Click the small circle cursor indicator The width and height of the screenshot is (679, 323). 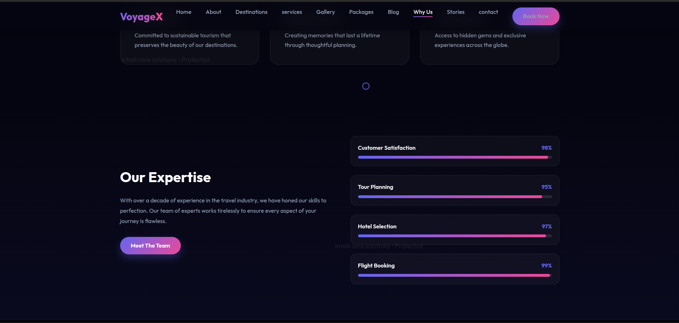(366, 86)
